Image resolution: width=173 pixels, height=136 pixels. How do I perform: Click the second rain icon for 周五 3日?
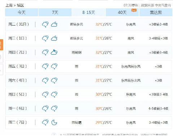(x=54, y=66)
